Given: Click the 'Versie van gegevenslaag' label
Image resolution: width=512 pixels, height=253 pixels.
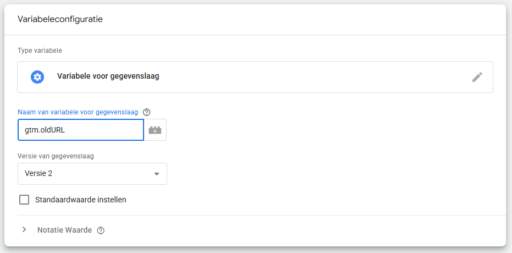Looking at the screenshot, I should (x=56, y=156).
